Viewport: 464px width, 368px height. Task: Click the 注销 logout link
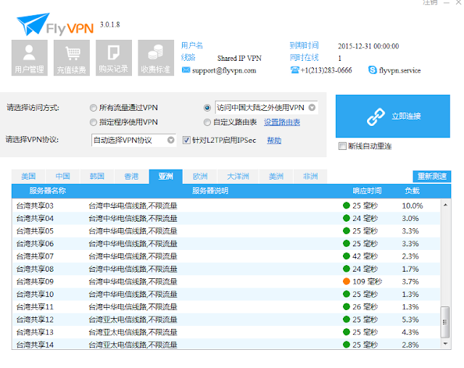click(x=430, y=2)
